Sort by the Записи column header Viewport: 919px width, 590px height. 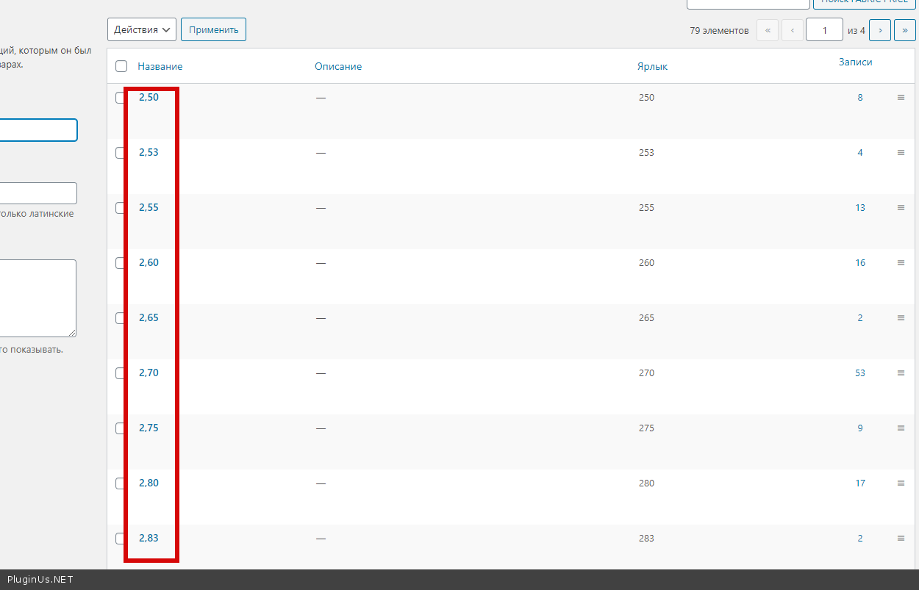click(x=855, y=62)
